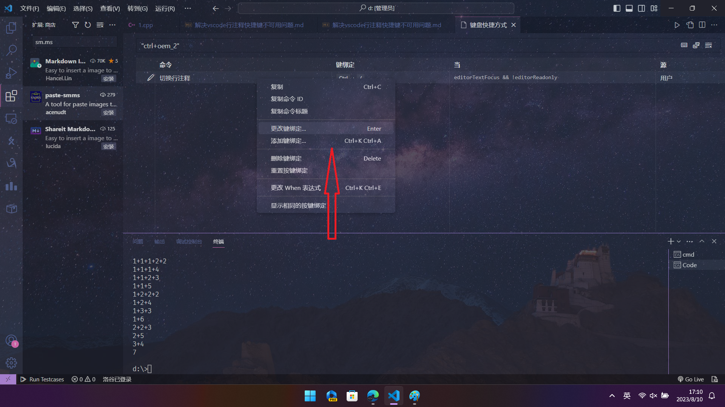Install the paste-smms extension
Image resolution: width=725 pixels, height=407 pixels.
[x=108, y=113]
